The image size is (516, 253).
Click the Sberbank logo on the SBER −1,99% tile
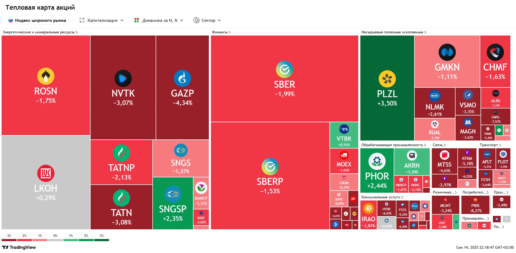click(x=285, y=69)
